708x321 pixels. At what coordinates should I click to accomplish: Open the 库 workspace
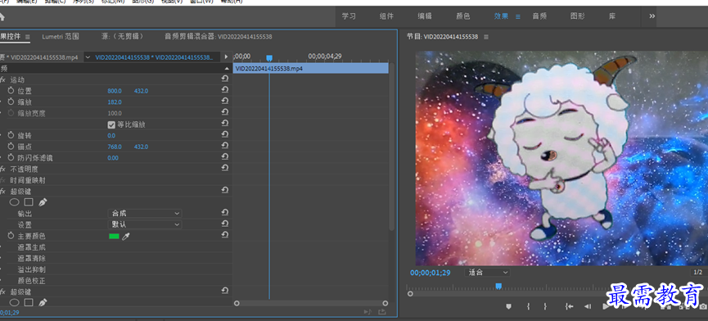(612, 16)
